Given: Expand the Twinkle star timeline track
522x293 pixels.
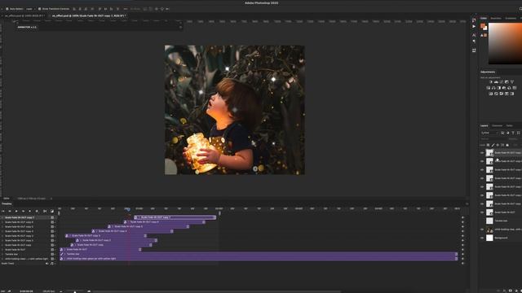Looking at the screenshot, I should (x=2, y=254).
